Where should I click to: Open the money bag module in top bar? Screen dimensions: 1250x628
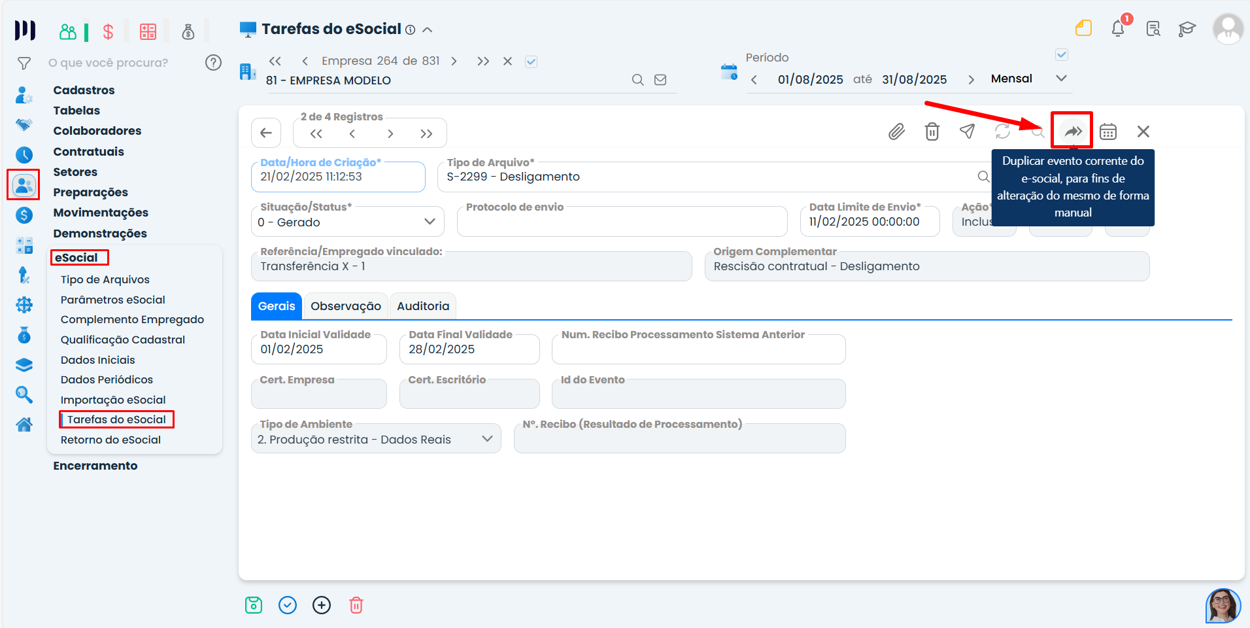click(x=188, y=31)
